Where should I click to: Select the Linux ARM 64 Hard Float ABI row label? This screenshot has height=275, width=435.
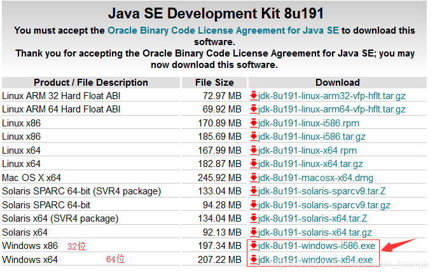[x=61, y=109]
